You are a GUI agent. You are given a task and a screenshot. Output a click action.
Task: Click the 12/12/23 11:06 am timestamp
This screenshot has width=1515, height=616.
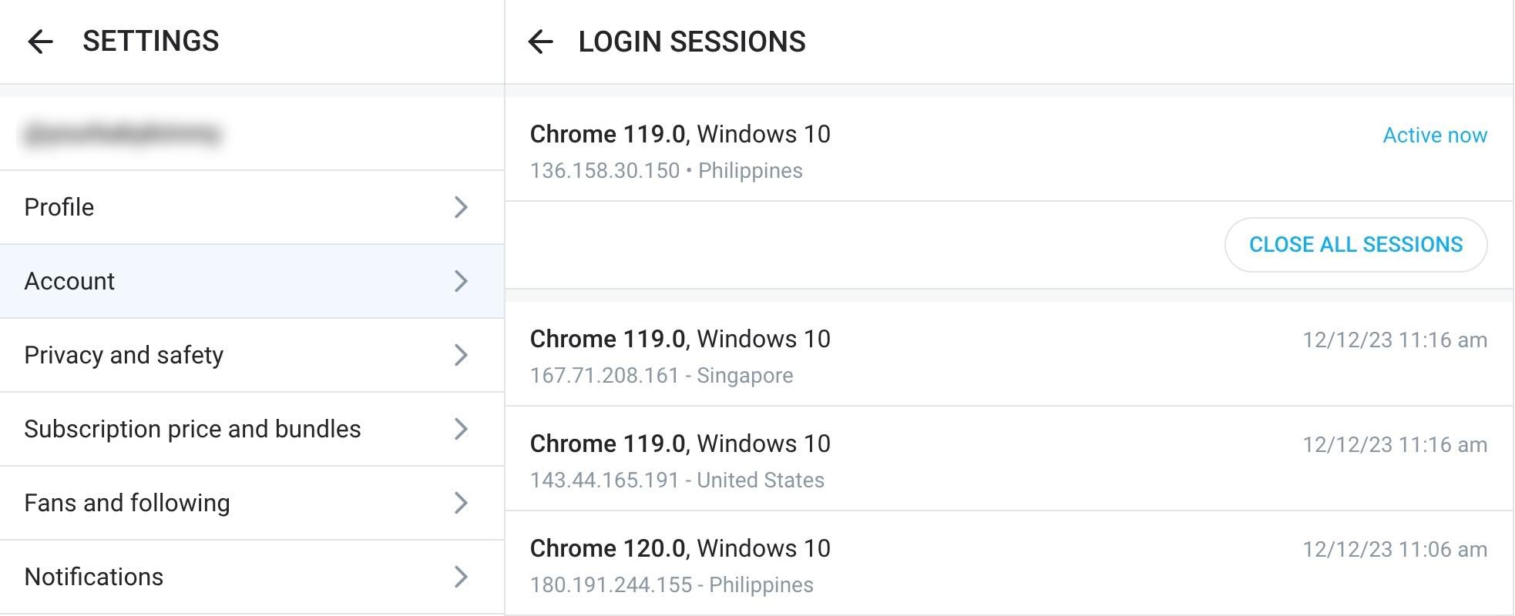(x=1395, y=550)
